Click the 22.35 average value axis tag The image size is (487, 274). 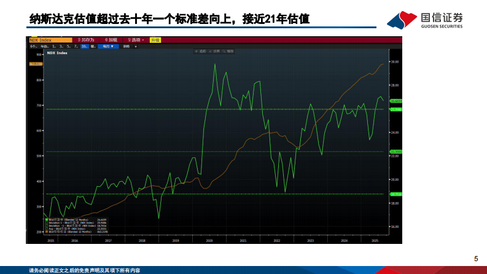[395, 151]
